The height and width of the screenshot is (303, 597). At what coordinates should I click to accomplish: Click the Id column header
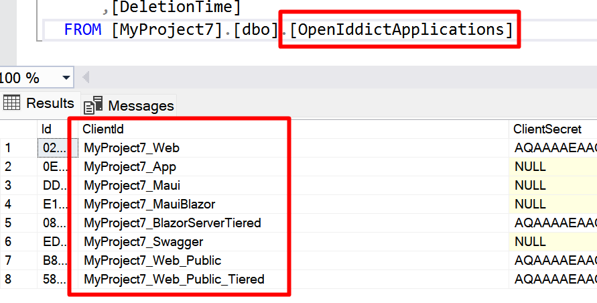pos(47,129)
